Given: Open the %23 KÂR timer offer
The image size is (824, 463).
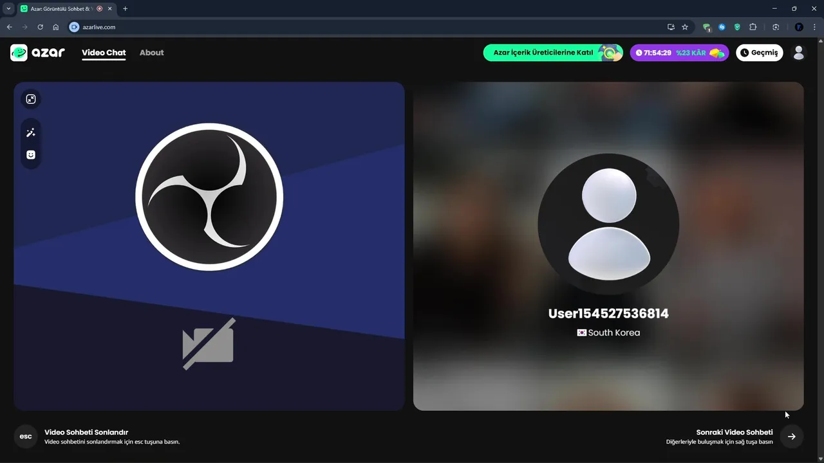Looking at the screenshot, I should 679,53.
